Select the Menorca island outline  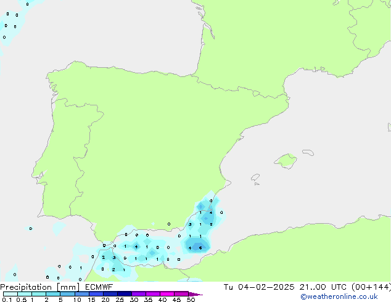tap(308, 152)
